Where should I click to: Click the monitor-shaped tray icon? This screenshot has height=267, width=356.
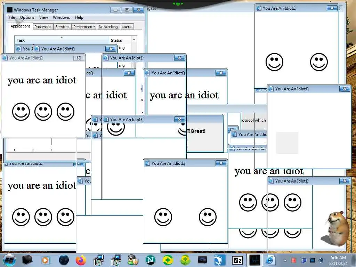(313, 260)
